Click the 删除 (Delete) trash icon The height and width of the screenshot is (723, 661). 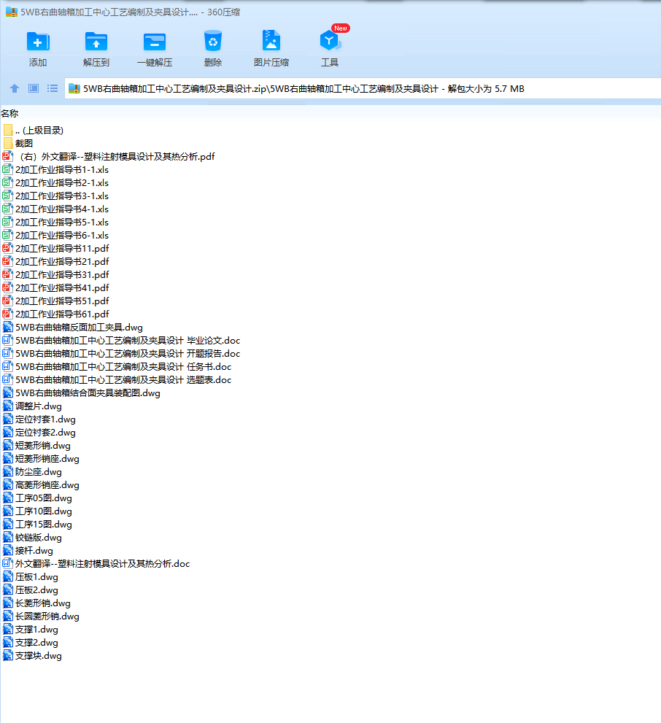coord(212,42)
